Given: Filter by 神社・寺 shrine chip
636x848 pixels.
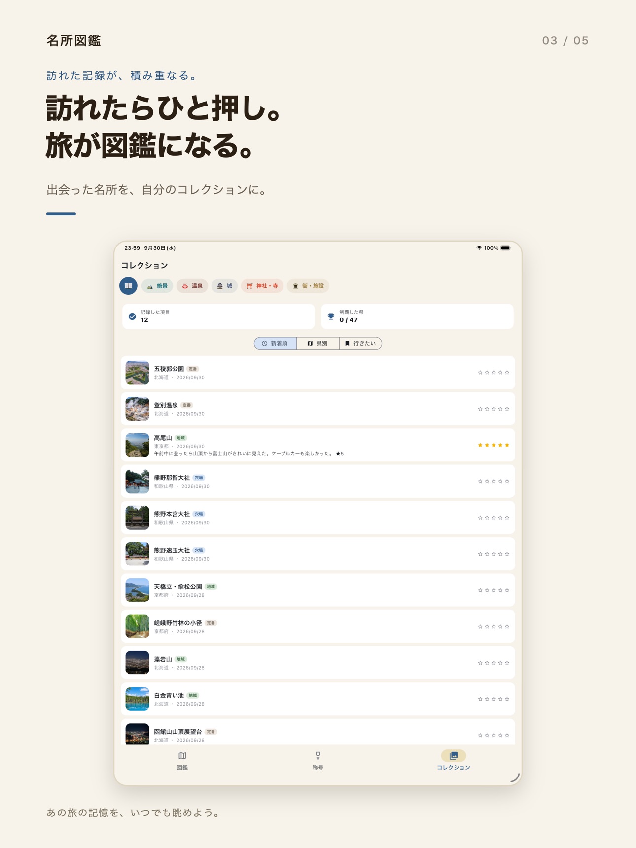Looking at the screenshot, I should click(x=262, y=286).
